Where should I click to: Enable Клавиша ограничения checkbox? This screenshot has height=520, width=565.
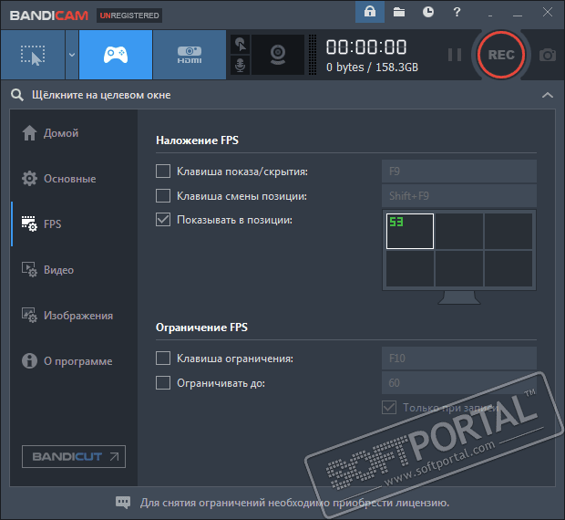click(163, 359)
